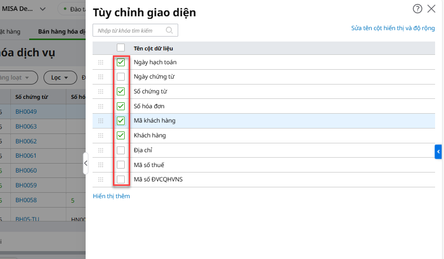Open the Lọc filter dropdown

pos(60,78)
